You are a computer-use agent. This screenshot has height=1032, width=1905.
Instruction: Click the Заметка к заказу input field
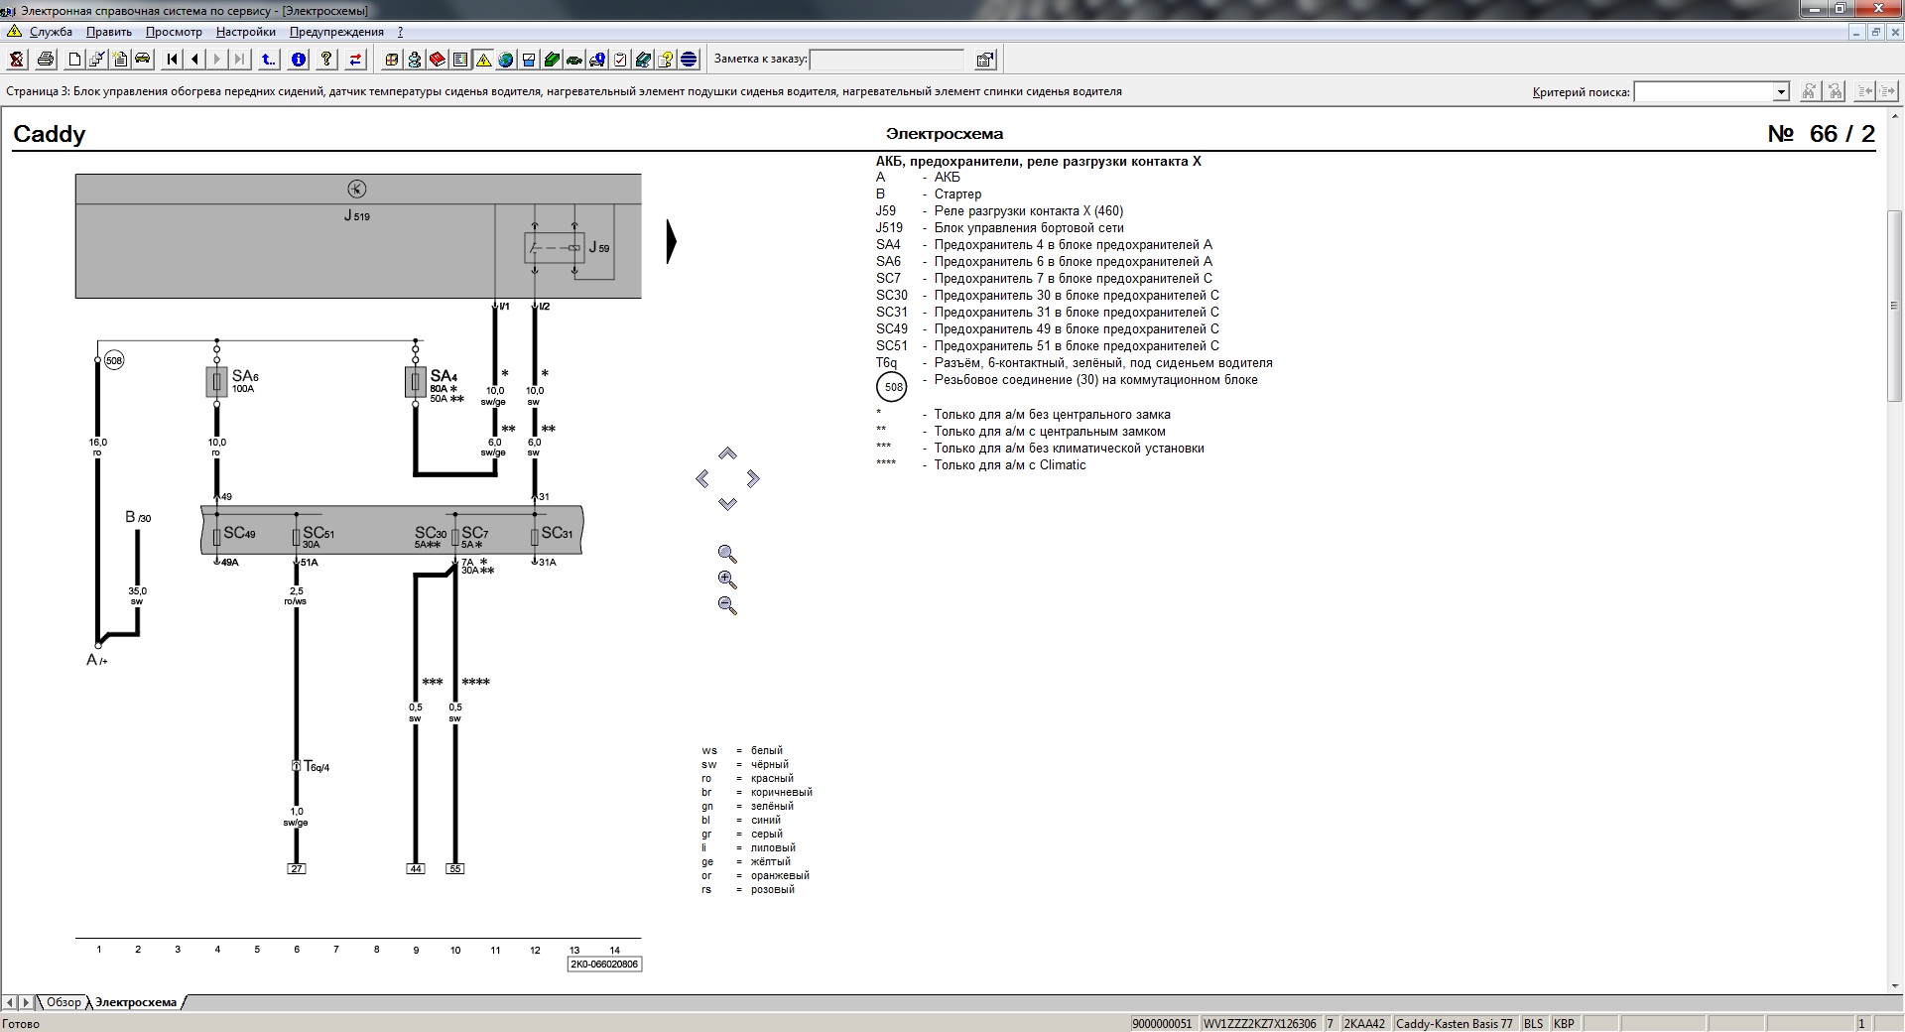tap(887, 60)
